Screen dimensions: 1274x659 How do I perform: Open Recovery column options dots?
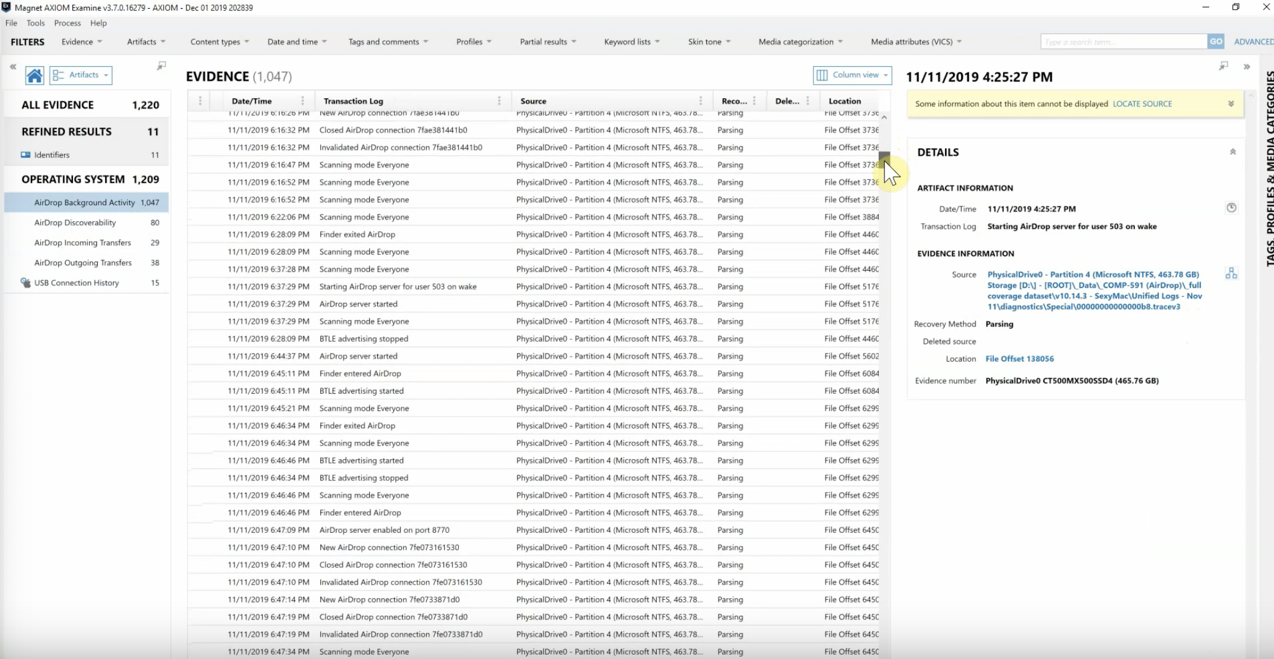pyautogui.click(x=754, y=101)
